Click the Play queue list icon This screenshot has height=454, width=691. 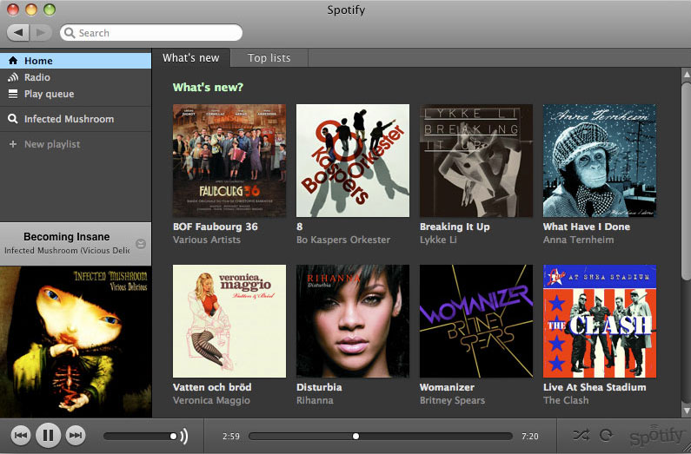coord(13,94)
